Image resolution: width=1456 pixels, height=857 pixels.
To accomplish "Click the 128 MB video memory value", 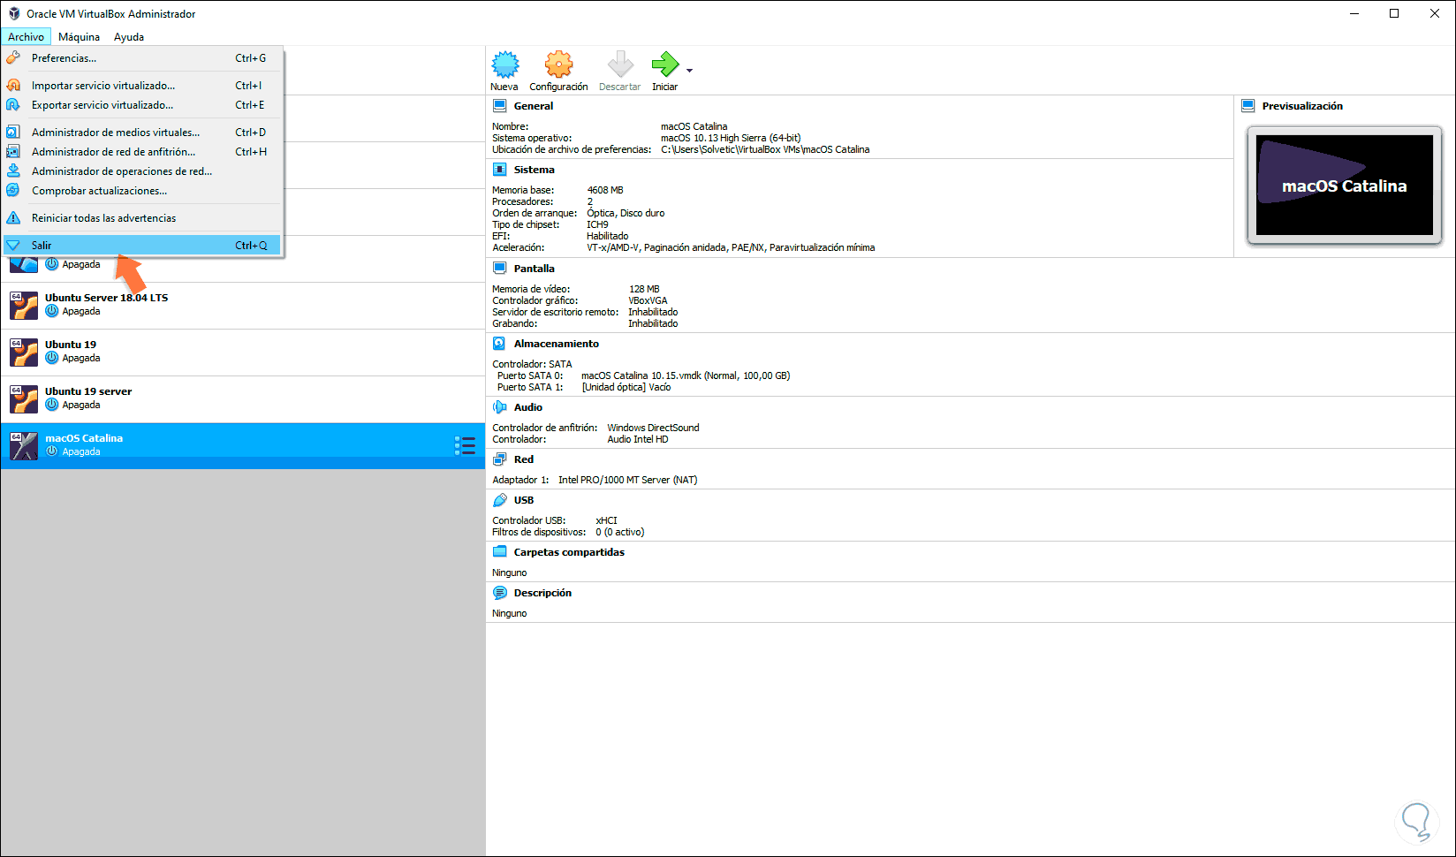I will [x=644, y=289].
